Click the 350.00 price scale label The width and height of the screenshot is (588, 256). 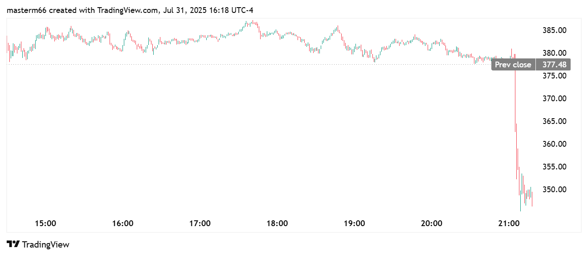coord(554,190)
